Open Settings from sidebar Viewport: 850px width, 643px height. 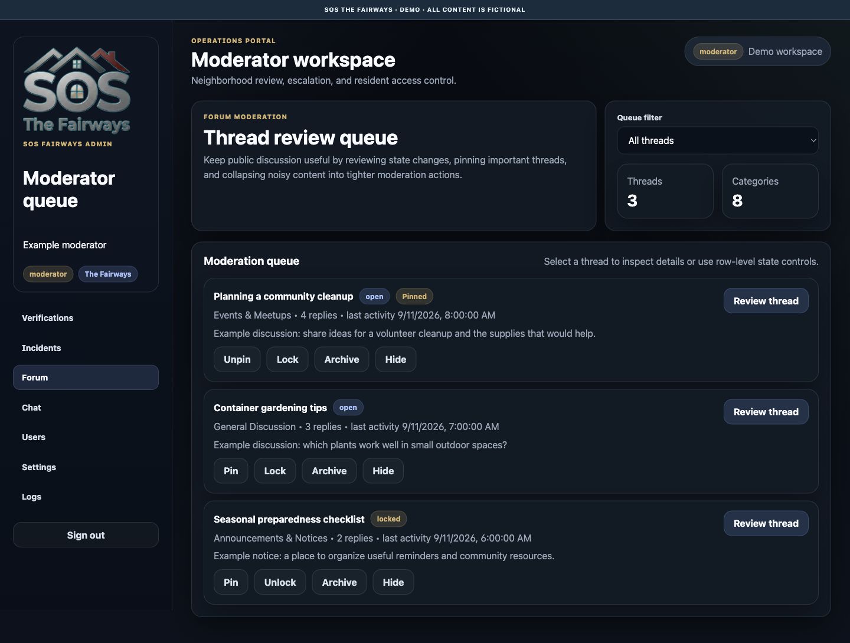point(86,467)
